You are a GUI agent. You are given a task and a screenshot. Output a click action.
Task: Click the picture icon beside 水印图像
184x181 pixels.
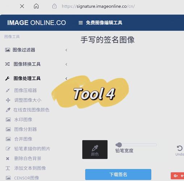[8, 119]
